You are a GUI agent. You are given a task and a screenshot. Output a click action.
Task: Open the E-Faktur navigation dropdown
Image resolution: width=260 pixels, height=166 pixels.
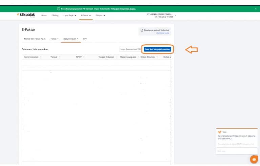86,16
